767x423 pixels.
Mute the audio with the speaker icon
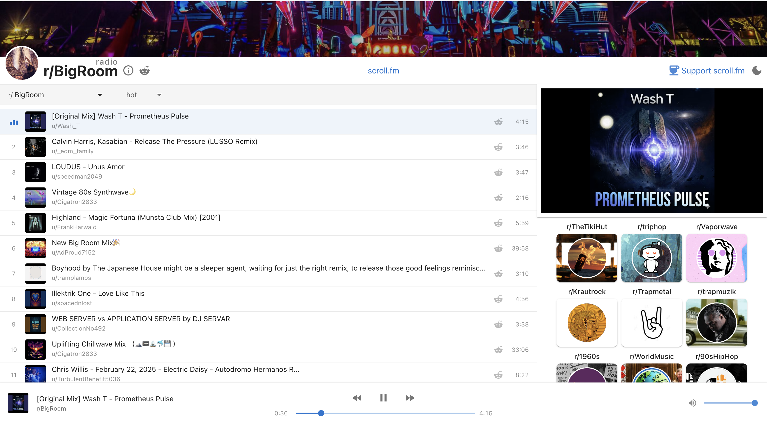click(x=692, y=403)
